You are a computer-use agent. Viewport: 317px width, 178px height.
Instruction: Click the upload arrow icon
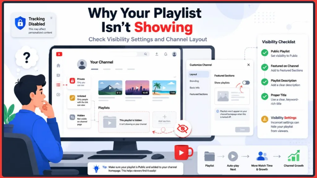pos(157,54)
